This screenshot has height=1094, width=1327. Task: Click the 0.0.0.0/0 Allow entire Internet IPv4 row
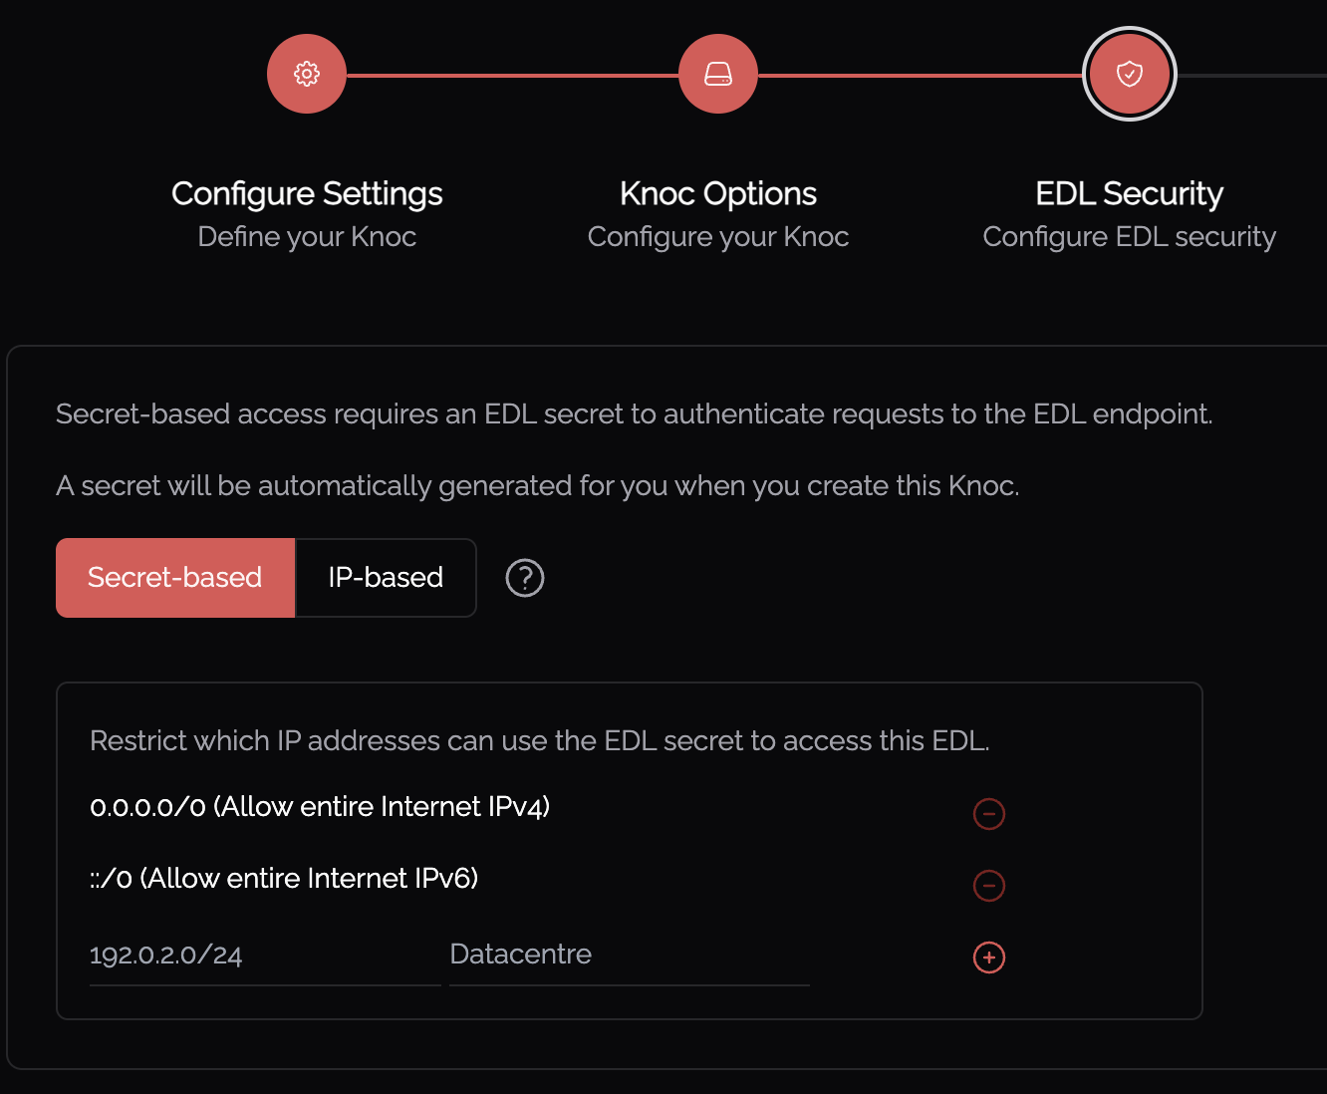(x=320, y=807)
